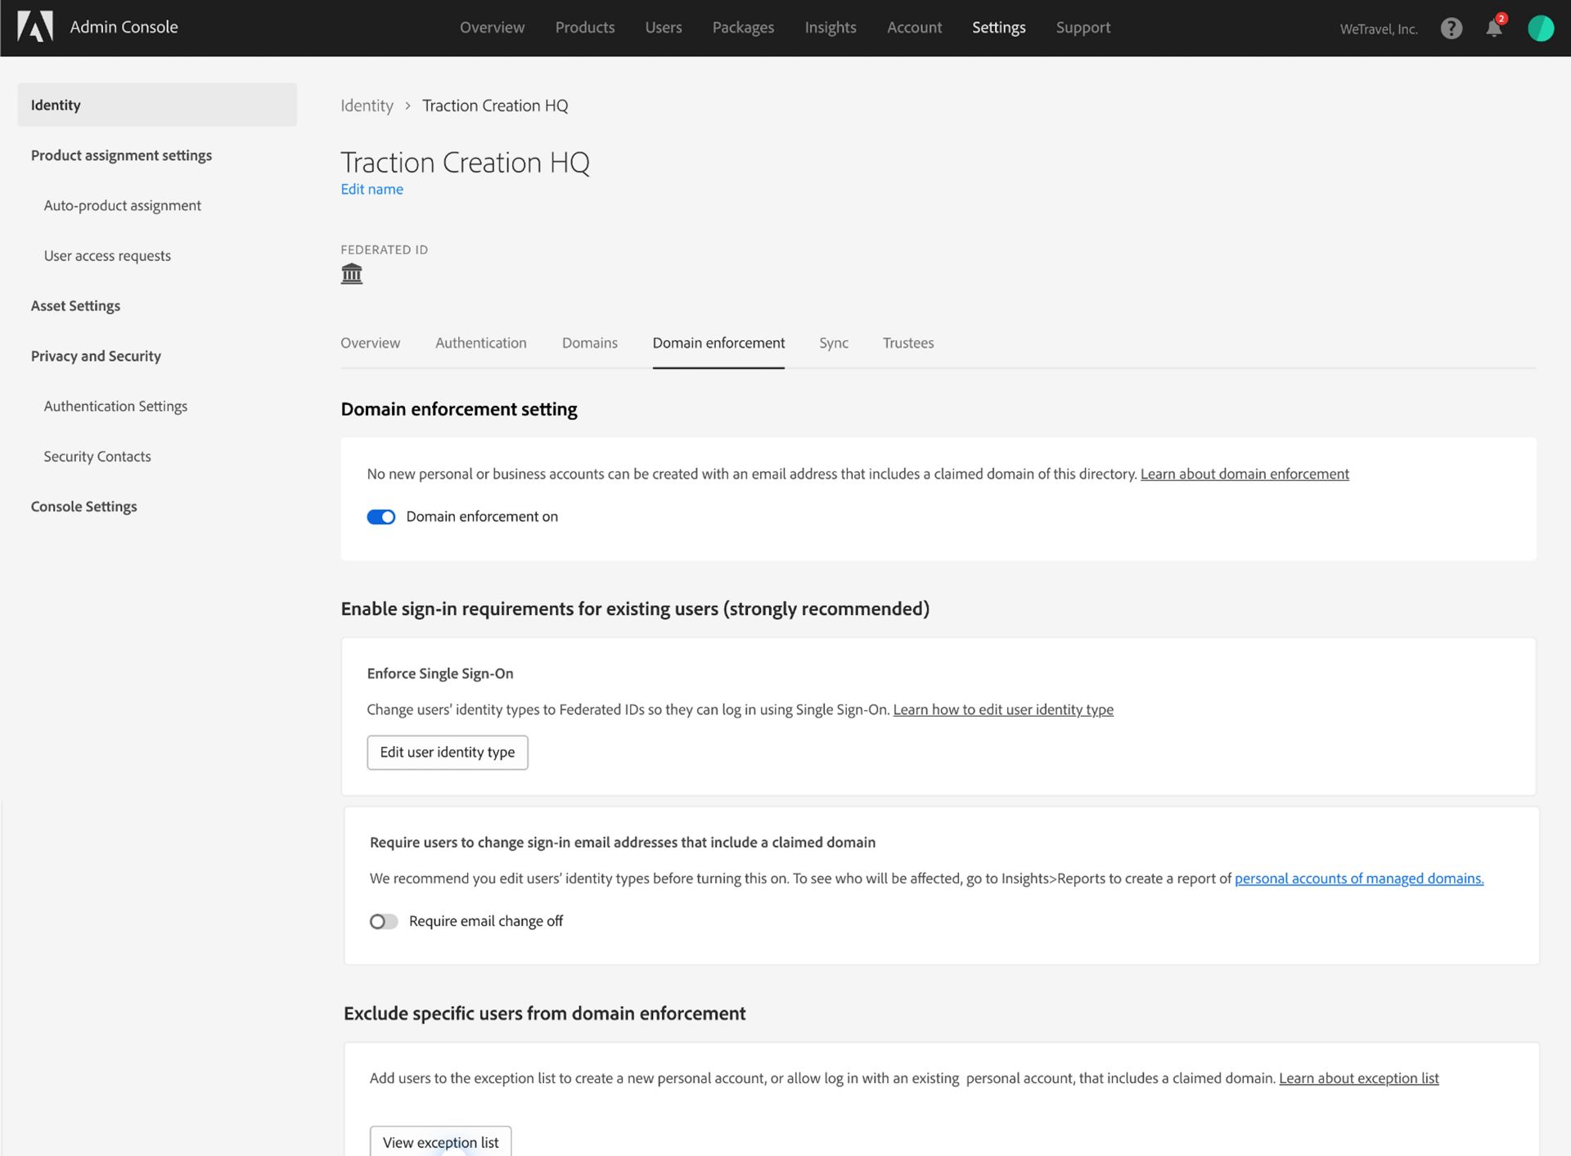
Task: Open notifications via the bell icon
Action: (1494, 29)
